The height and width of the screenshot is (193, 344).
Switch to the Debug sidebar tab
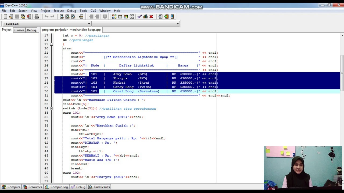(31, 30)
